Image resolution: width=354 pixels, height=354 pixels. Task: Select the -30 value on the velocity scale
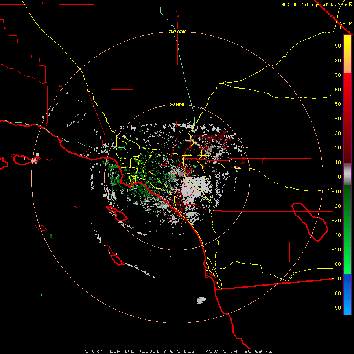[x=336, y=221]
